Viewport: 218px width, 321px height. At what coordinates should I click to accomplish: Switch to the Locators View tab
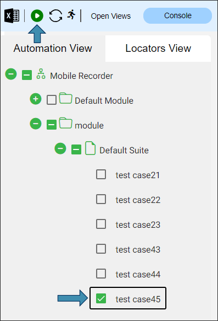158,49
